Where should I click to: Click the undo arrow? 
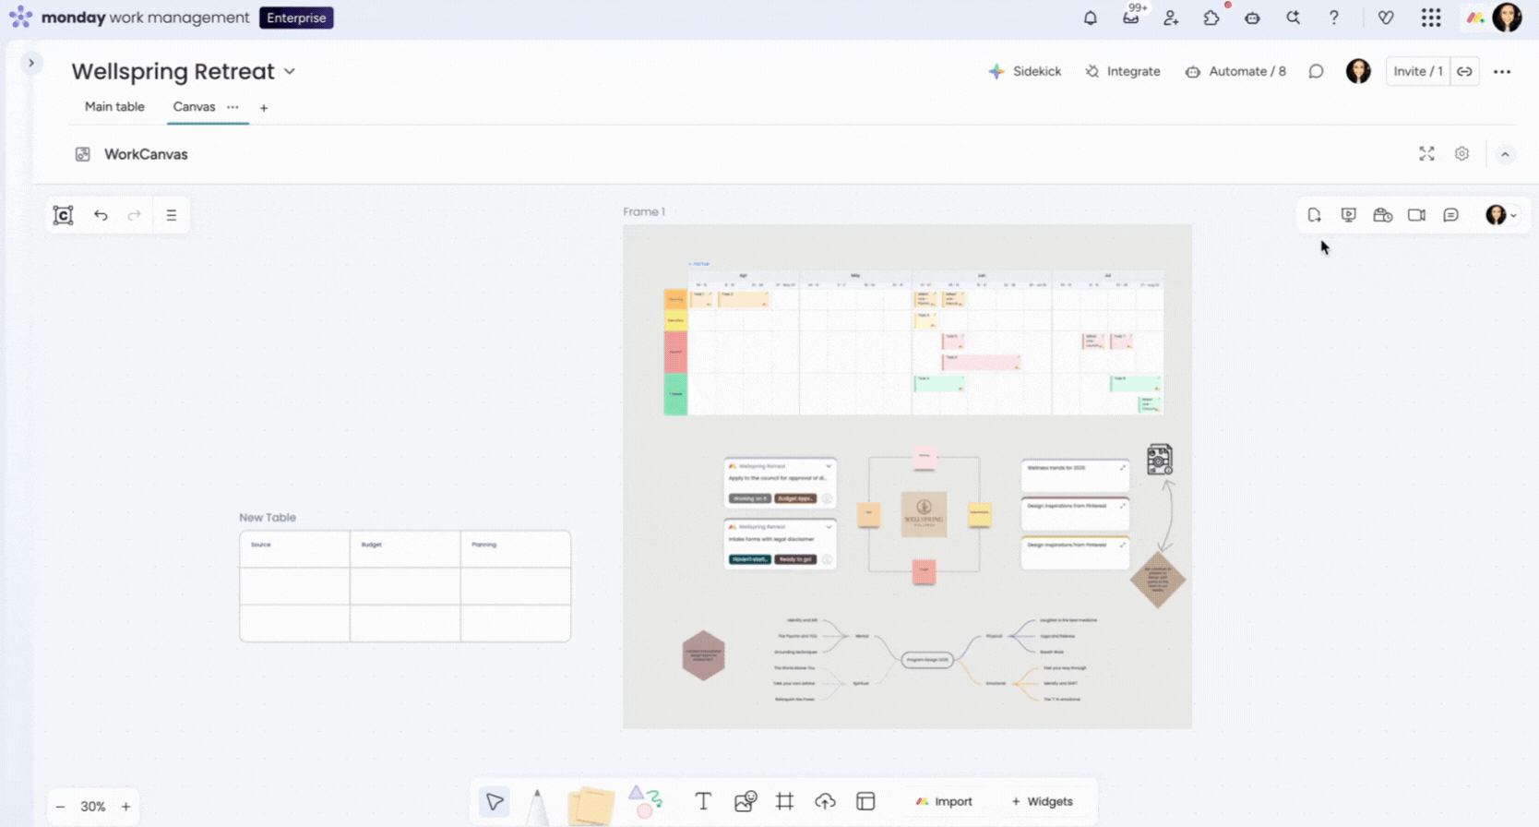tap(101, 215)
